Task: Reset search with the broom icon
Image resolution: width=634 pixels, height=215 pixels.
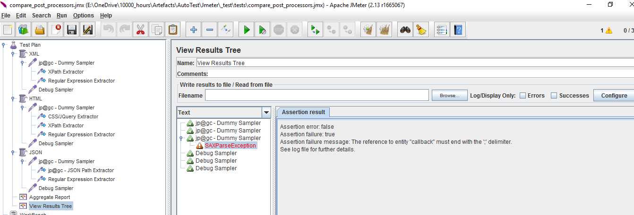Action: point(421,30)
